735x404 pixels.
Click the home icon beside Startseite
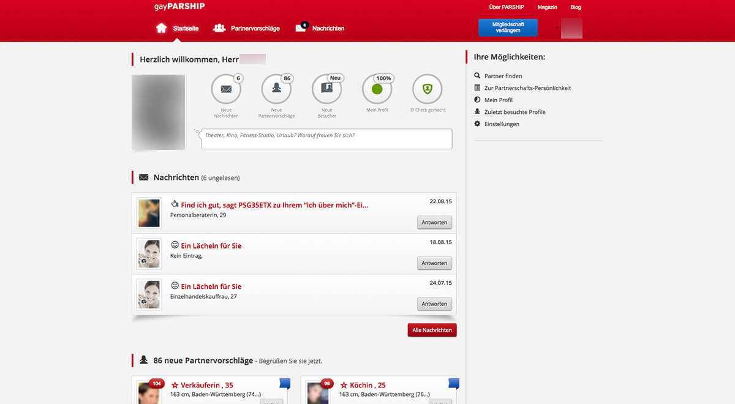[x=161, y=28]
